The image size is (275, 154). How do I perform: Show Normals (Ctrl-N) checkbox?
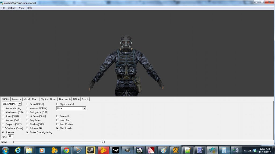(3, 120)
